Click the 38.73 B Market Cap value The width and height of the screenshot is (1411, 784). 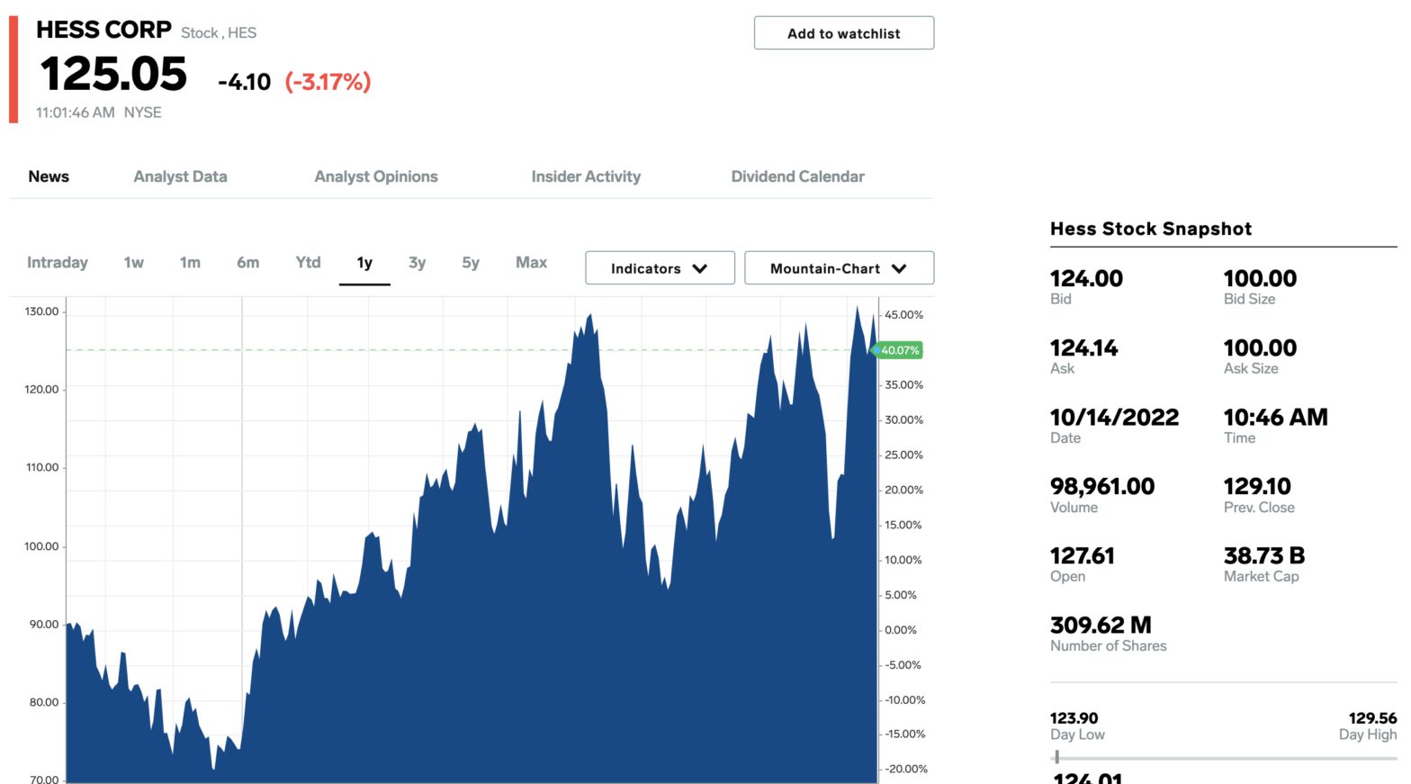click(1264, 555)
